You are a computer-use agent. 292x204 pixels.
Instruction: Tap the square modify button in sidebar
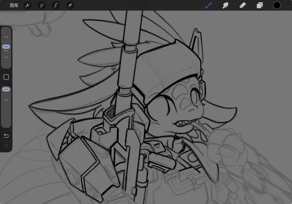click(6, 77)
